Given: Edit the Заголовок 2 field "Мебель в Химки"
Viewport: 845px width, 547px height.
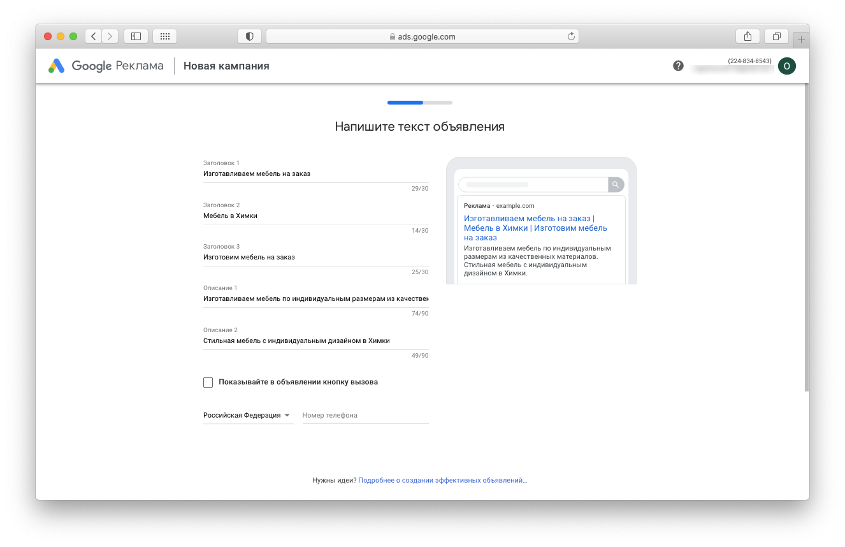Looking at the screenshot, I should pyautogui.click(x=315, y=215).
